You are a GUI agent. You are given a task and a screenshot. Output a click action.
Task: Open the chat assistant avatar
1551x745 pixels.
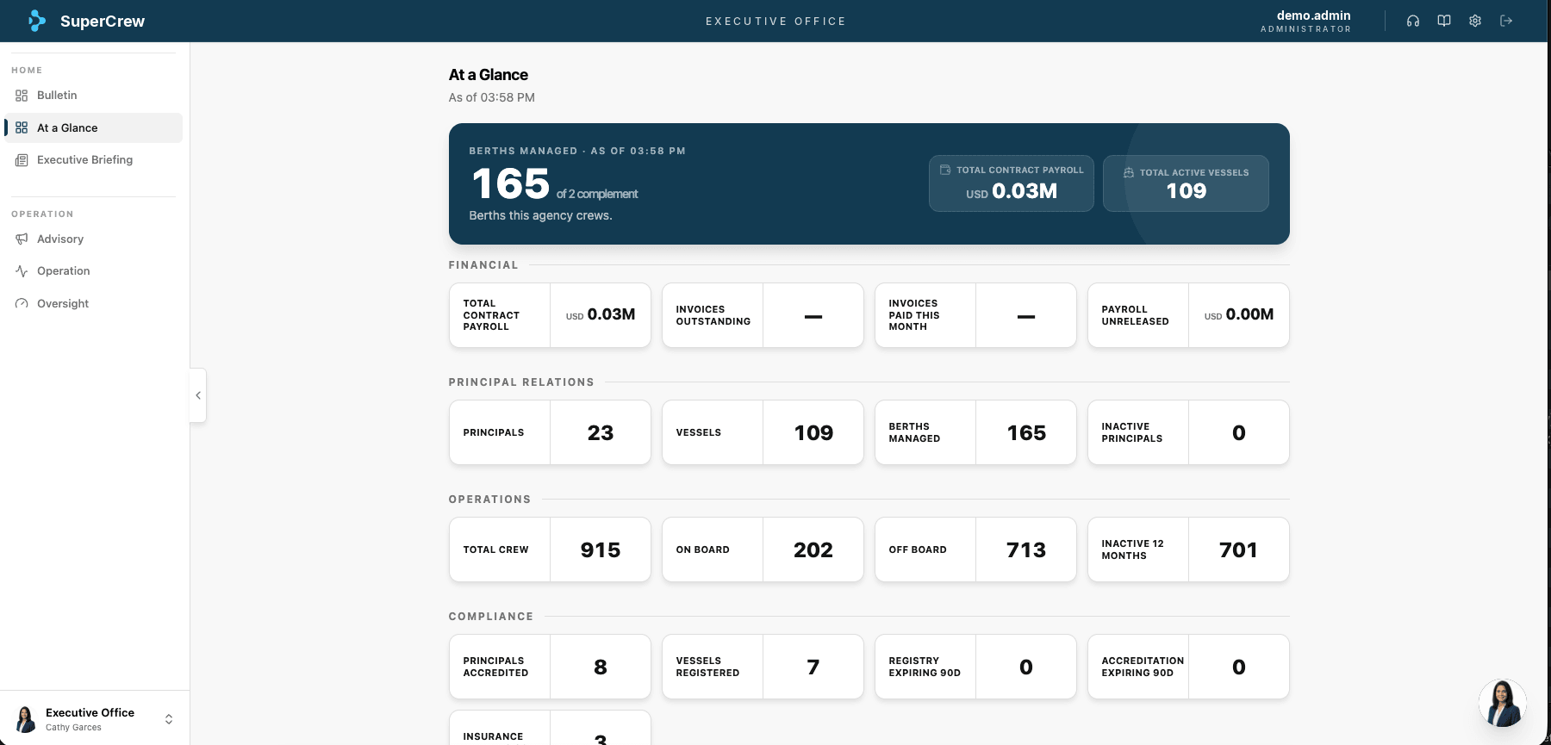1503,703
